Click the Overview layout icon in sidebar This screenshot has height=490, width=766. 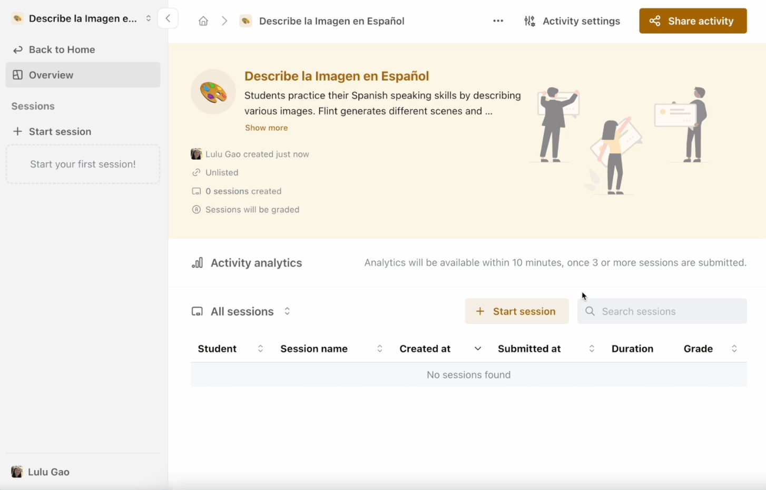pyautogui.click(x=17, y=75)
